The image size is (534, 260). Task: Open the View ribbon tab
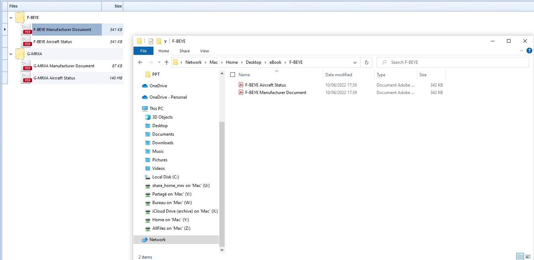[x=205, y=51]
